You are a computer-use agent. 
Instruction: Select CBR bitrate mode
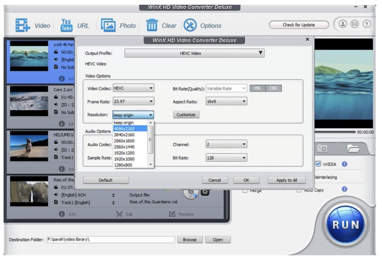(x=273, y=88)
